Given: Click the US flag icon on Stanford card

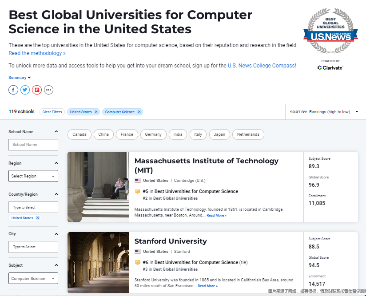Looking at the screenshot, I should pyautogui.click(x=138, y=252).
